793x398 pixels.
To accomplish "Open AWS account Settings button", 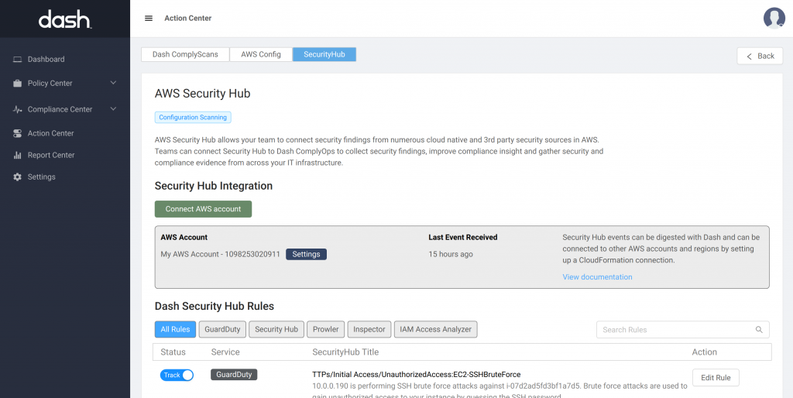I will point(306,254).
